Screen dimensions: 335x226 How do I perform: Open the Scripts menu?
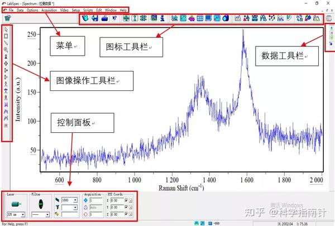(x=88, y=10)
